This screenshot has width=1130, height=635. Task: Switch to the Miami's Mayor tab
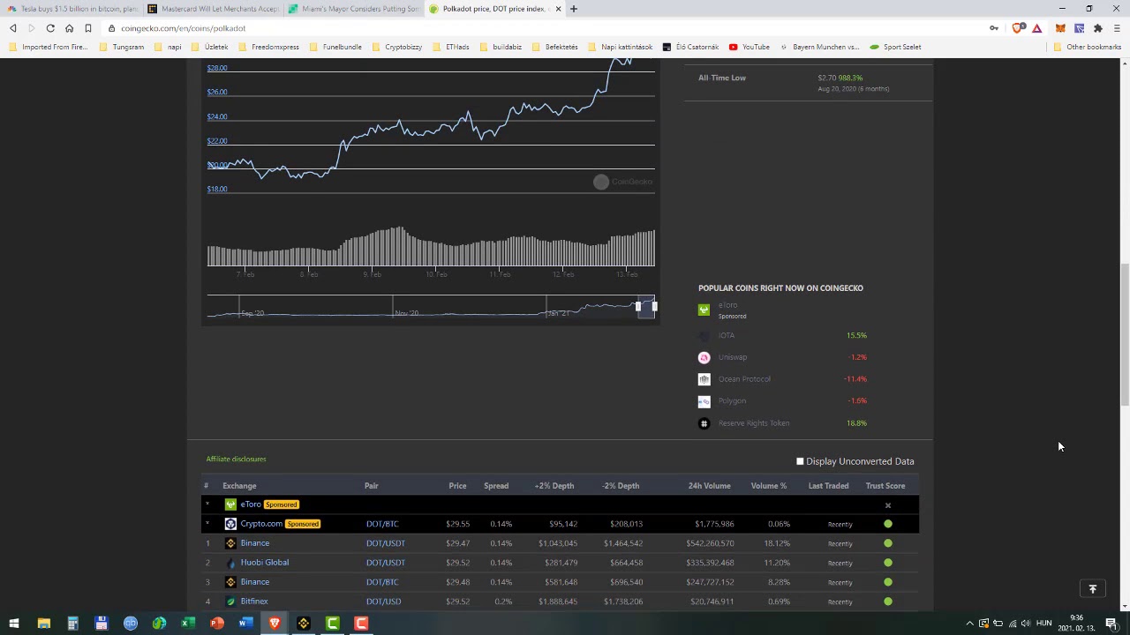(353, 9)
